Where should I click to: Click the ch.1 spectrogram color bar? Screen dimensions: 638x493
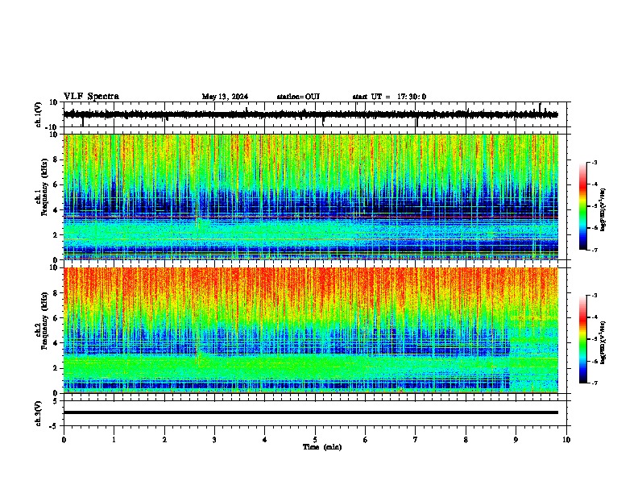pos(583,206)
